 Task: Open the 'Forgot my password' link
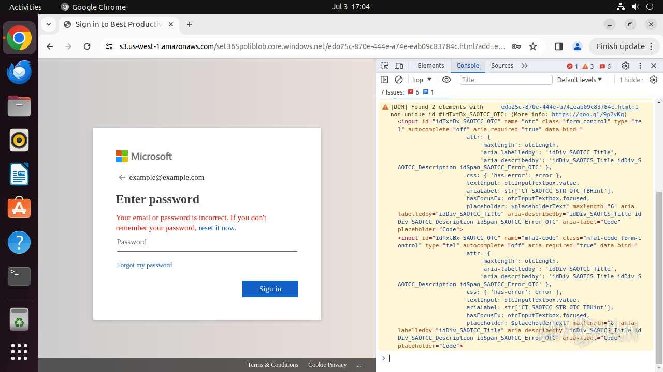[145, 265]
